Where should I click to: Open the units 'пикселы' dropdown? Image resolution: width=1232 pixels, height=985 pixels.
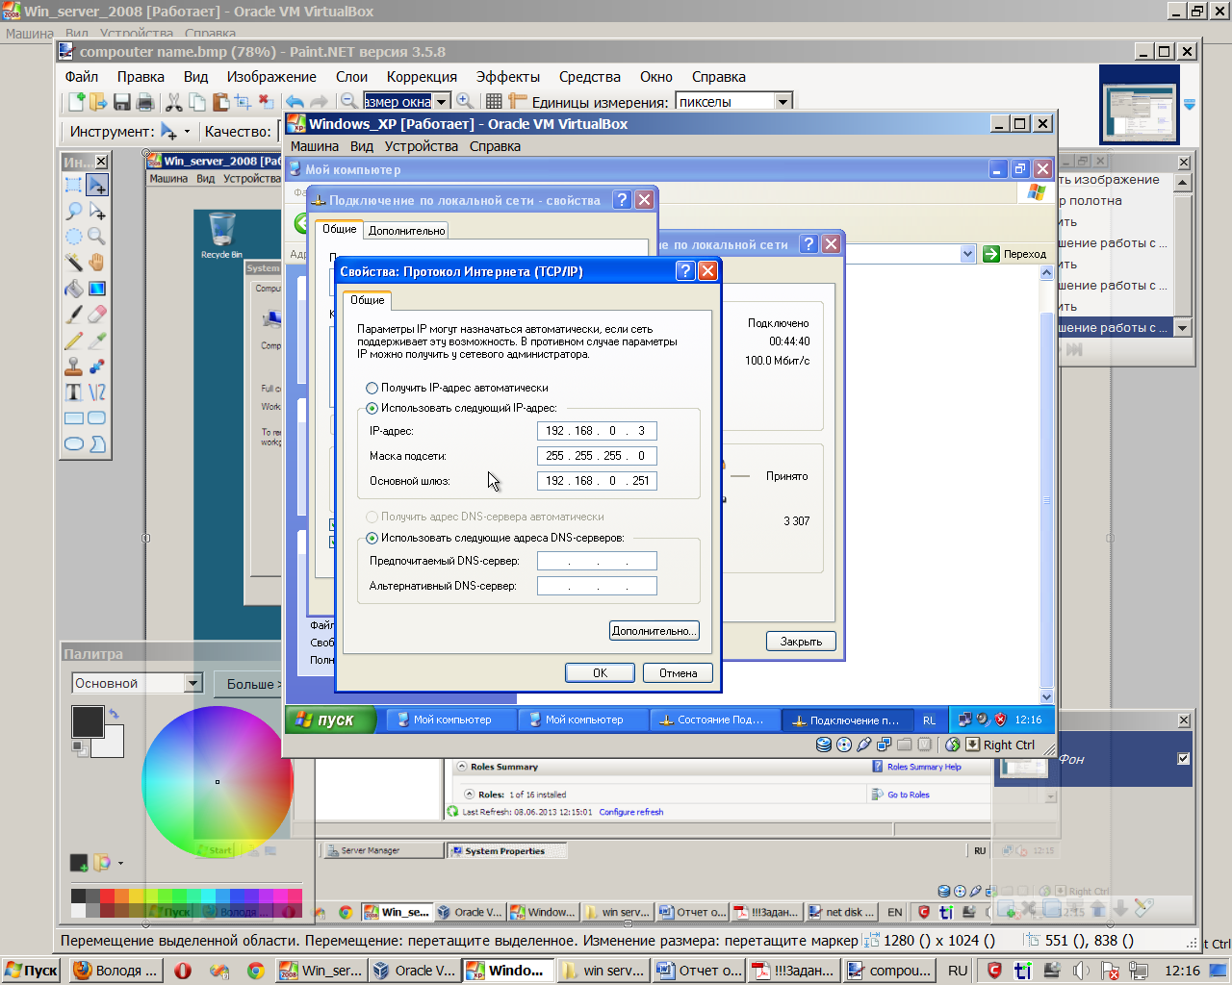click(x=783, y=101)
